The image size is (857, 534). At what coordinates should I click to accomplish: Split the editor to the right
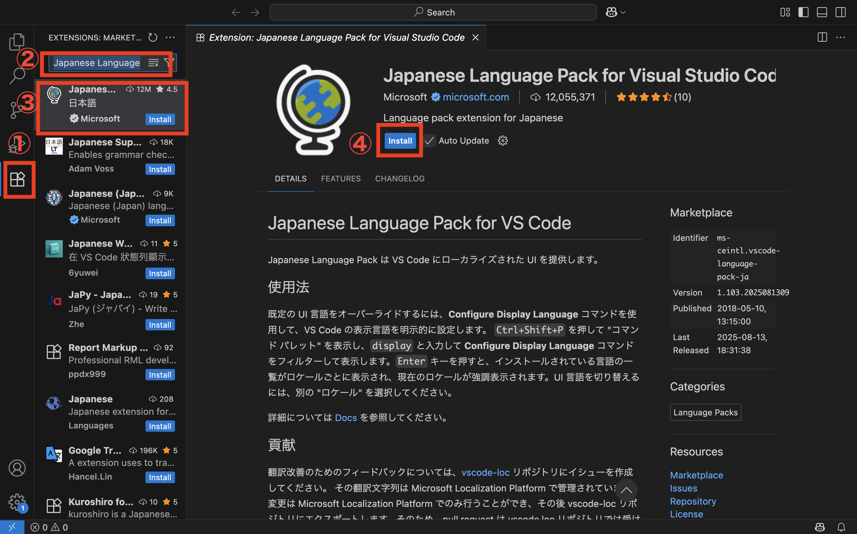822,37
